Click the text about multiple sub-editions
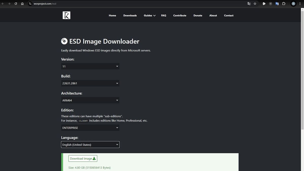Screen dimensions: 304x171 [x=92, y=116]
